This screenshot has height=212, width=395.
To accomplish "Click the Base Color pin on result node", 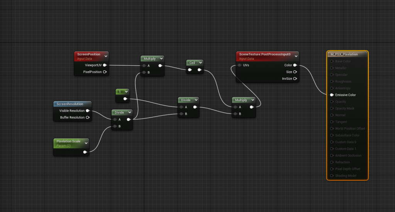I will tap(331, 61).
